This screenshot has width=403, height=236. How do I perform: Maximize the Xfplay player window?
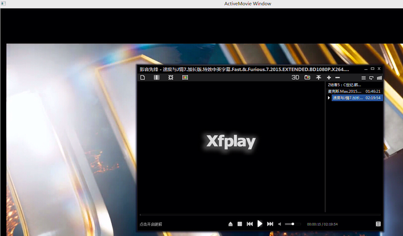(x=372, y=69)
